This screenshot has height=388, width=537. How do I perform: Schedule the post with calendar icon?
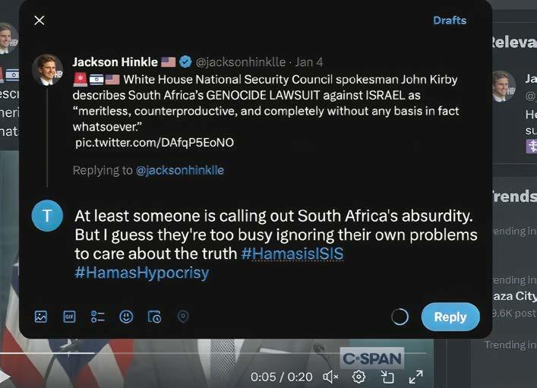154,317
